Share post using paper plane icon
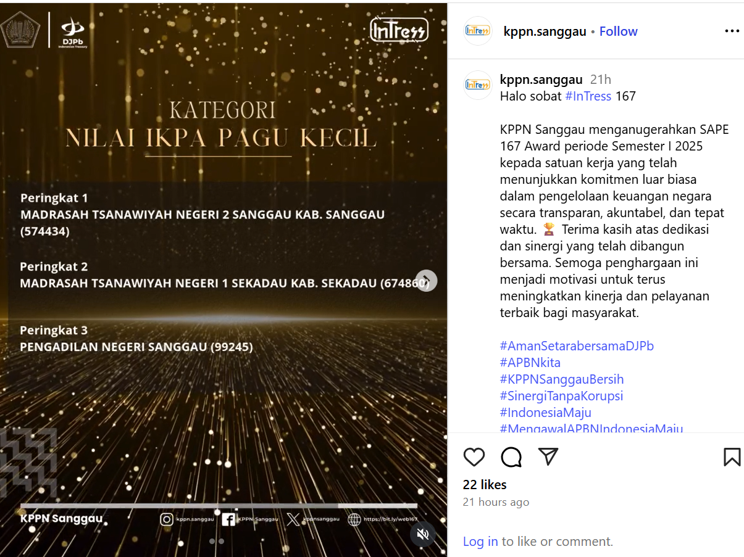 tap(548, 456)
